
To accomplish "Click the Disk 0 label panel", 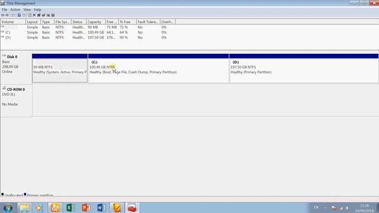I will click(x=16, y=67).
